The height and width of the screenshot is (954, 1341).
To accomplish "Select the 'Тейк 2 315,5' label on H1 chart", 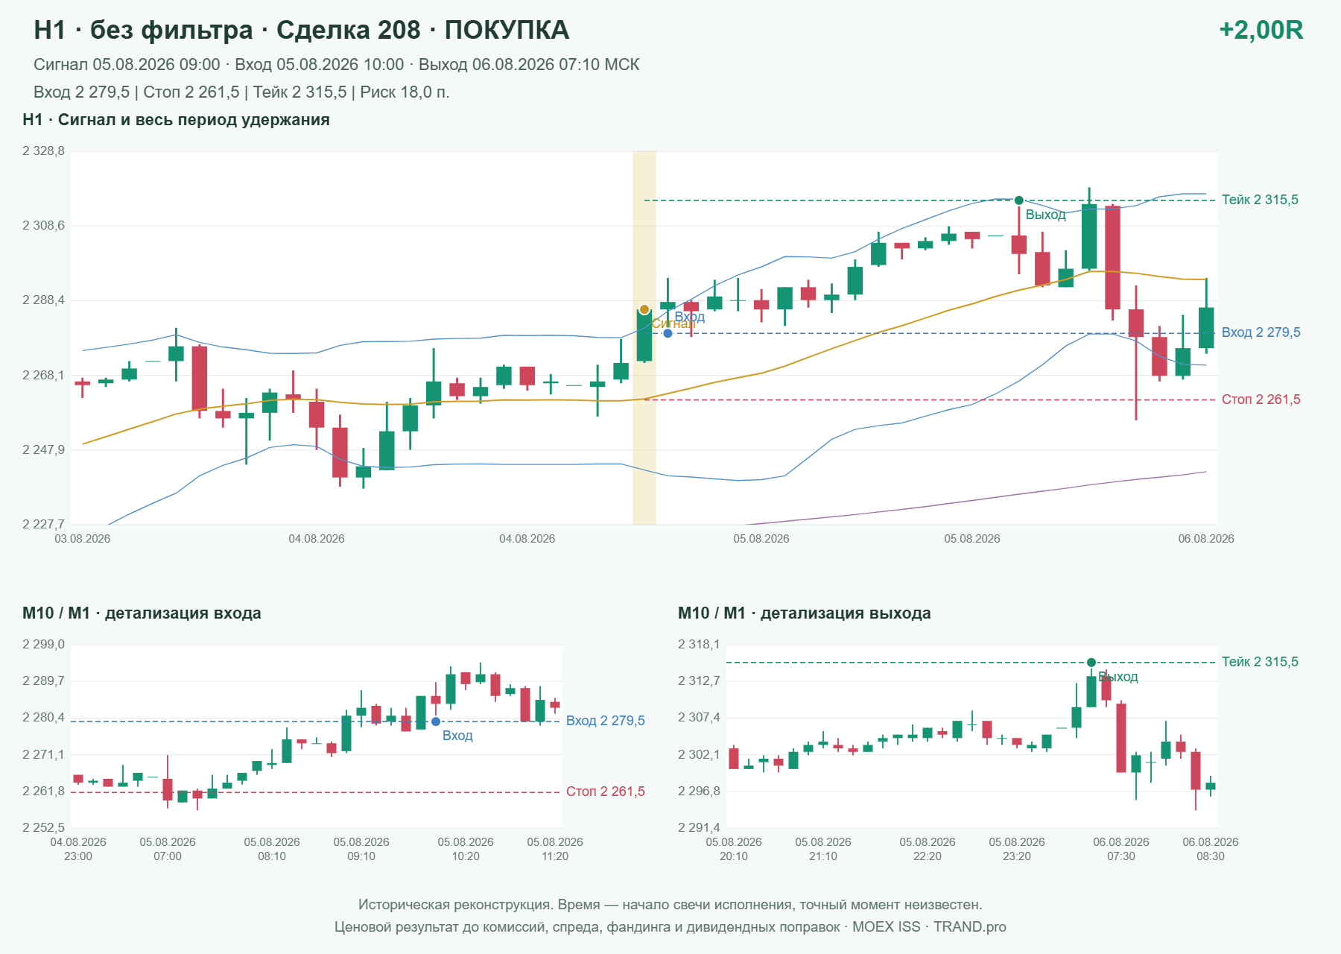I will [x=1260, y=200].
